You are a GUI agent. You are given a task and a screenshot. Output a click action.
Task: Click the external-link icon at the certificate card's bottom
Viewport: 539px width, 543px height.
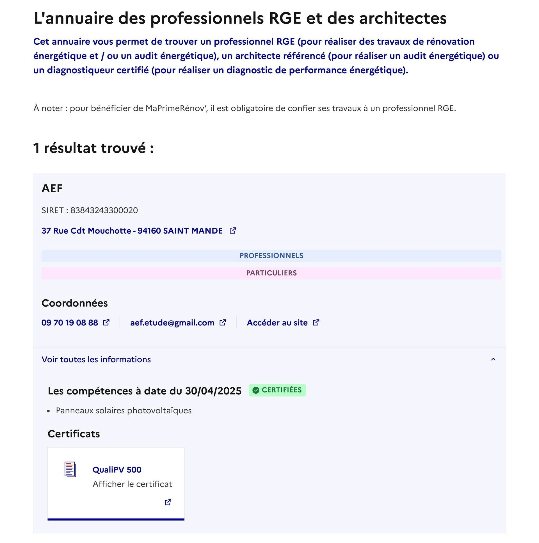point(168,502)
